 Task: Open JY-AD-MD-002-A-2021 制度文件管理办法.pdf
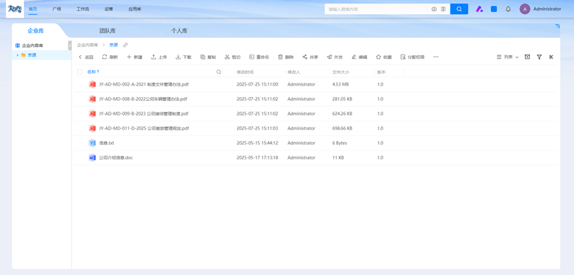pos(144,84)
